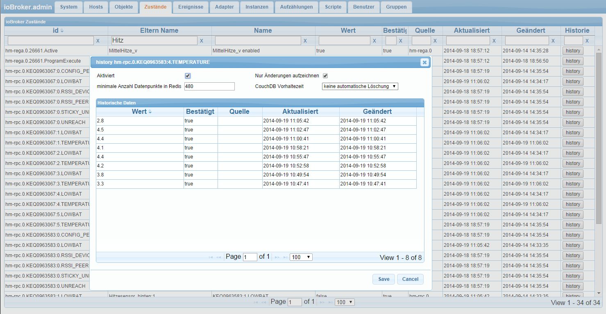Click timestamp 2014-09-19 10:58:21 in Aktualisiert column
Viewport: 606px width, 314px height.
tap(286, 148)
